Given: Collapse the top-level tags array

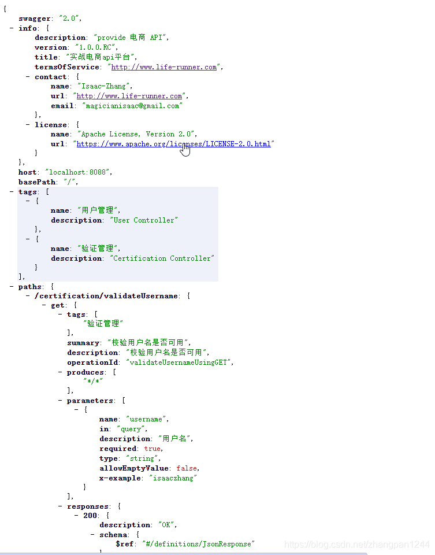Looking at the screenshot, I should (12, 191).
